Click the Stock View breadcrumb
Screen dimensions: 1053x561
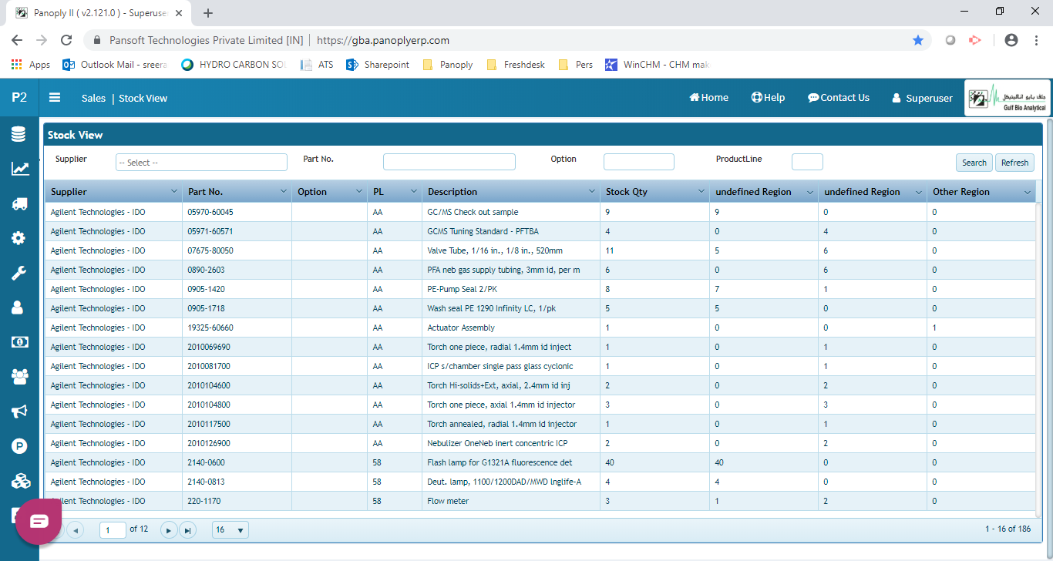(x=143, y=99)
